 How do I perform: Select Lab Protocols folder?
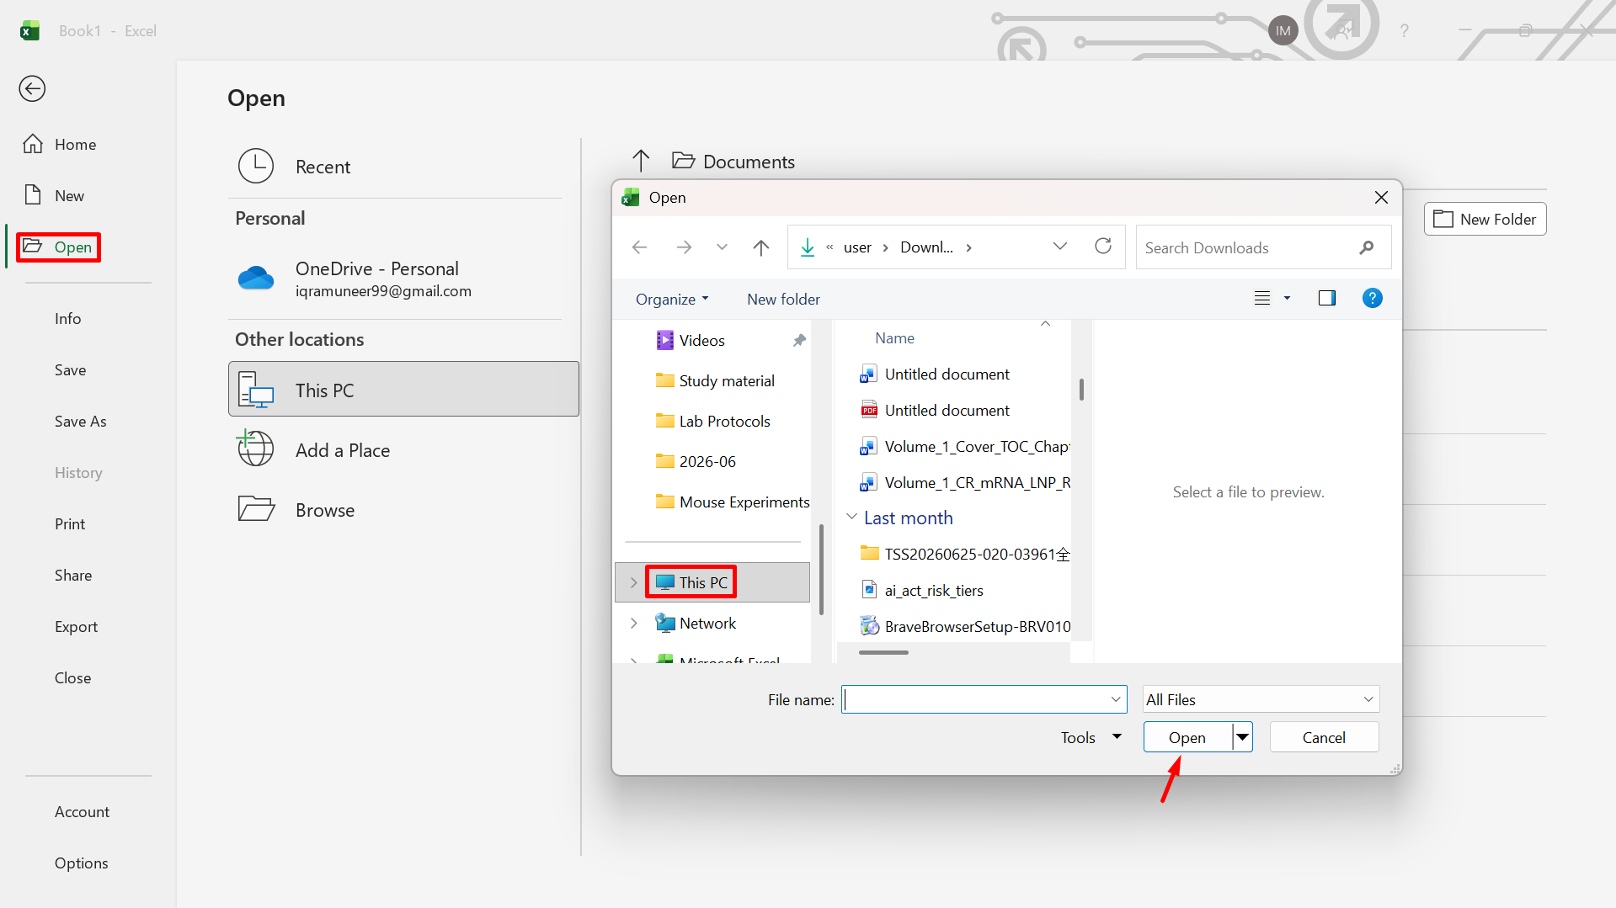[x=714, y=422]
